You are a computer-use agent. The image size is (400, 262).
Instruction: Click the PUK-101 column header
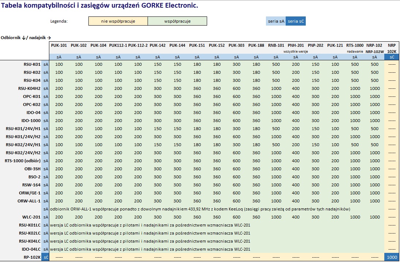point(59,45)
